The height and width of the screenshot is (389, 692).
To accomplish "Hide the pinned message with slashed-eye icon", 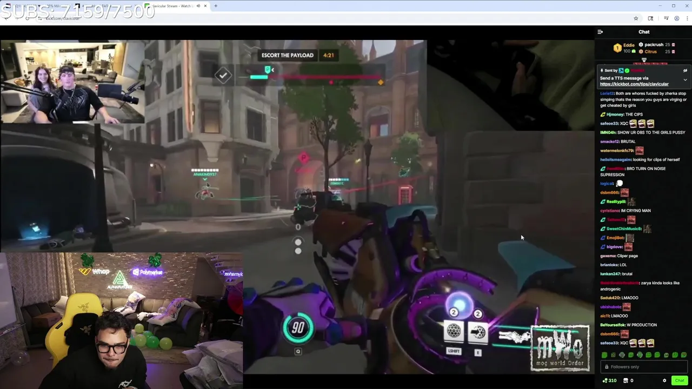I will click(x=685, y=70).
